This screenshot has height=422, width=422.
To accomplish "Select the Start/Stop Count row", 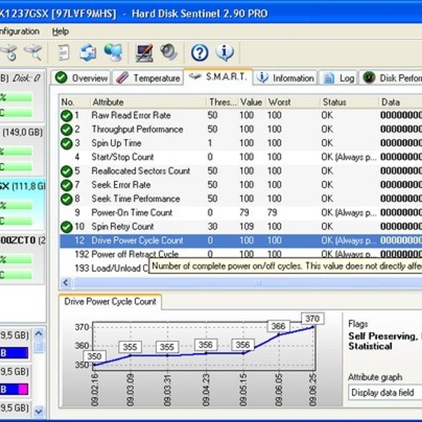I will [241, 157].
